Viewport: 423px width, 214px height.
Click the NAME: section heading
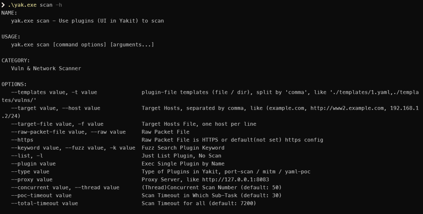pos(9,13)
